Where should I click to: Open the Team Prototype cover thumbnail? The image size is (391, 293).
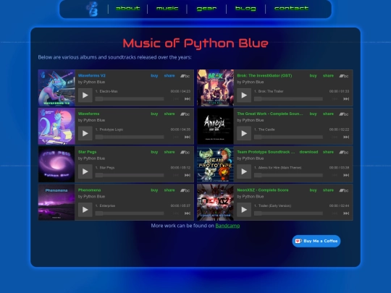coord(216,164)
